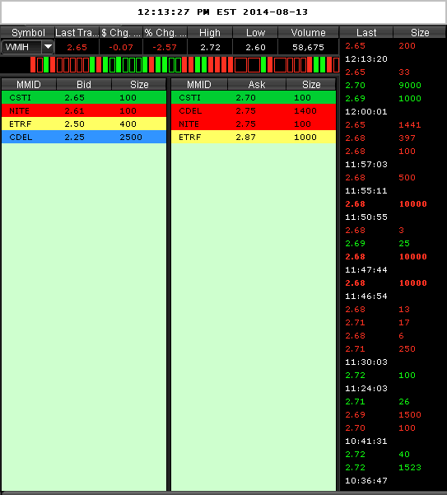Select the CDEL ask row with size 1400

[254, 111]
